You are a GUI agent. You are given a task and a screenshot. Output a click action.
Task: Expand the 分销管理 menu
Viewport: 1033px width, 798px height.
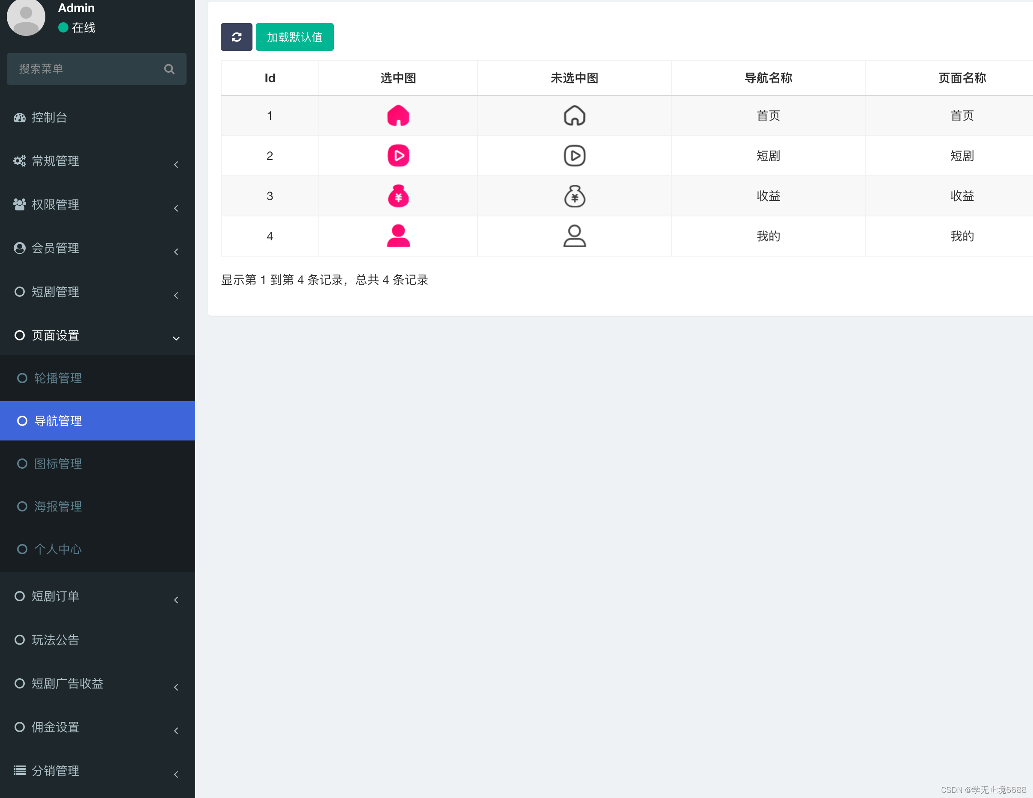(x=55, y=771)
